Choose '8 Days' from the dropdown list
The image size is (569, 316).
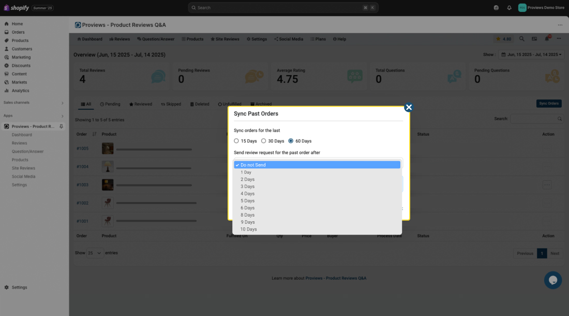[317, 215]
